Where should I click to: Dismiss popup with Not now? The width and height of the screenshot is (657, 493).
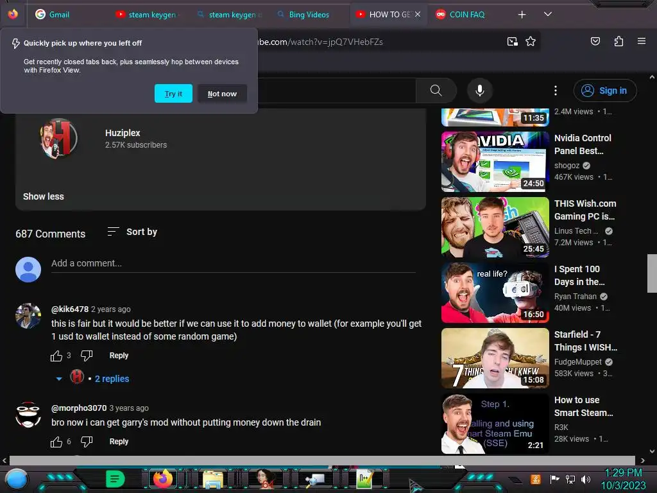click(x=222, y=94)
